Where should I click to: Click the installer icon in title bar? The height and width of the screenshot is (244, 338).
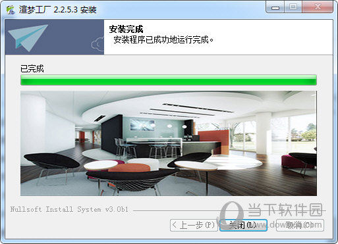[10, 10]
